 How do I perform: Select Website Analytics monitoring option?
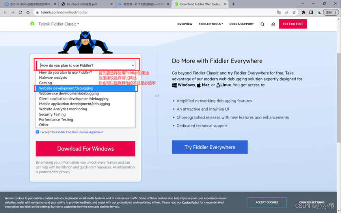point(86,109)
